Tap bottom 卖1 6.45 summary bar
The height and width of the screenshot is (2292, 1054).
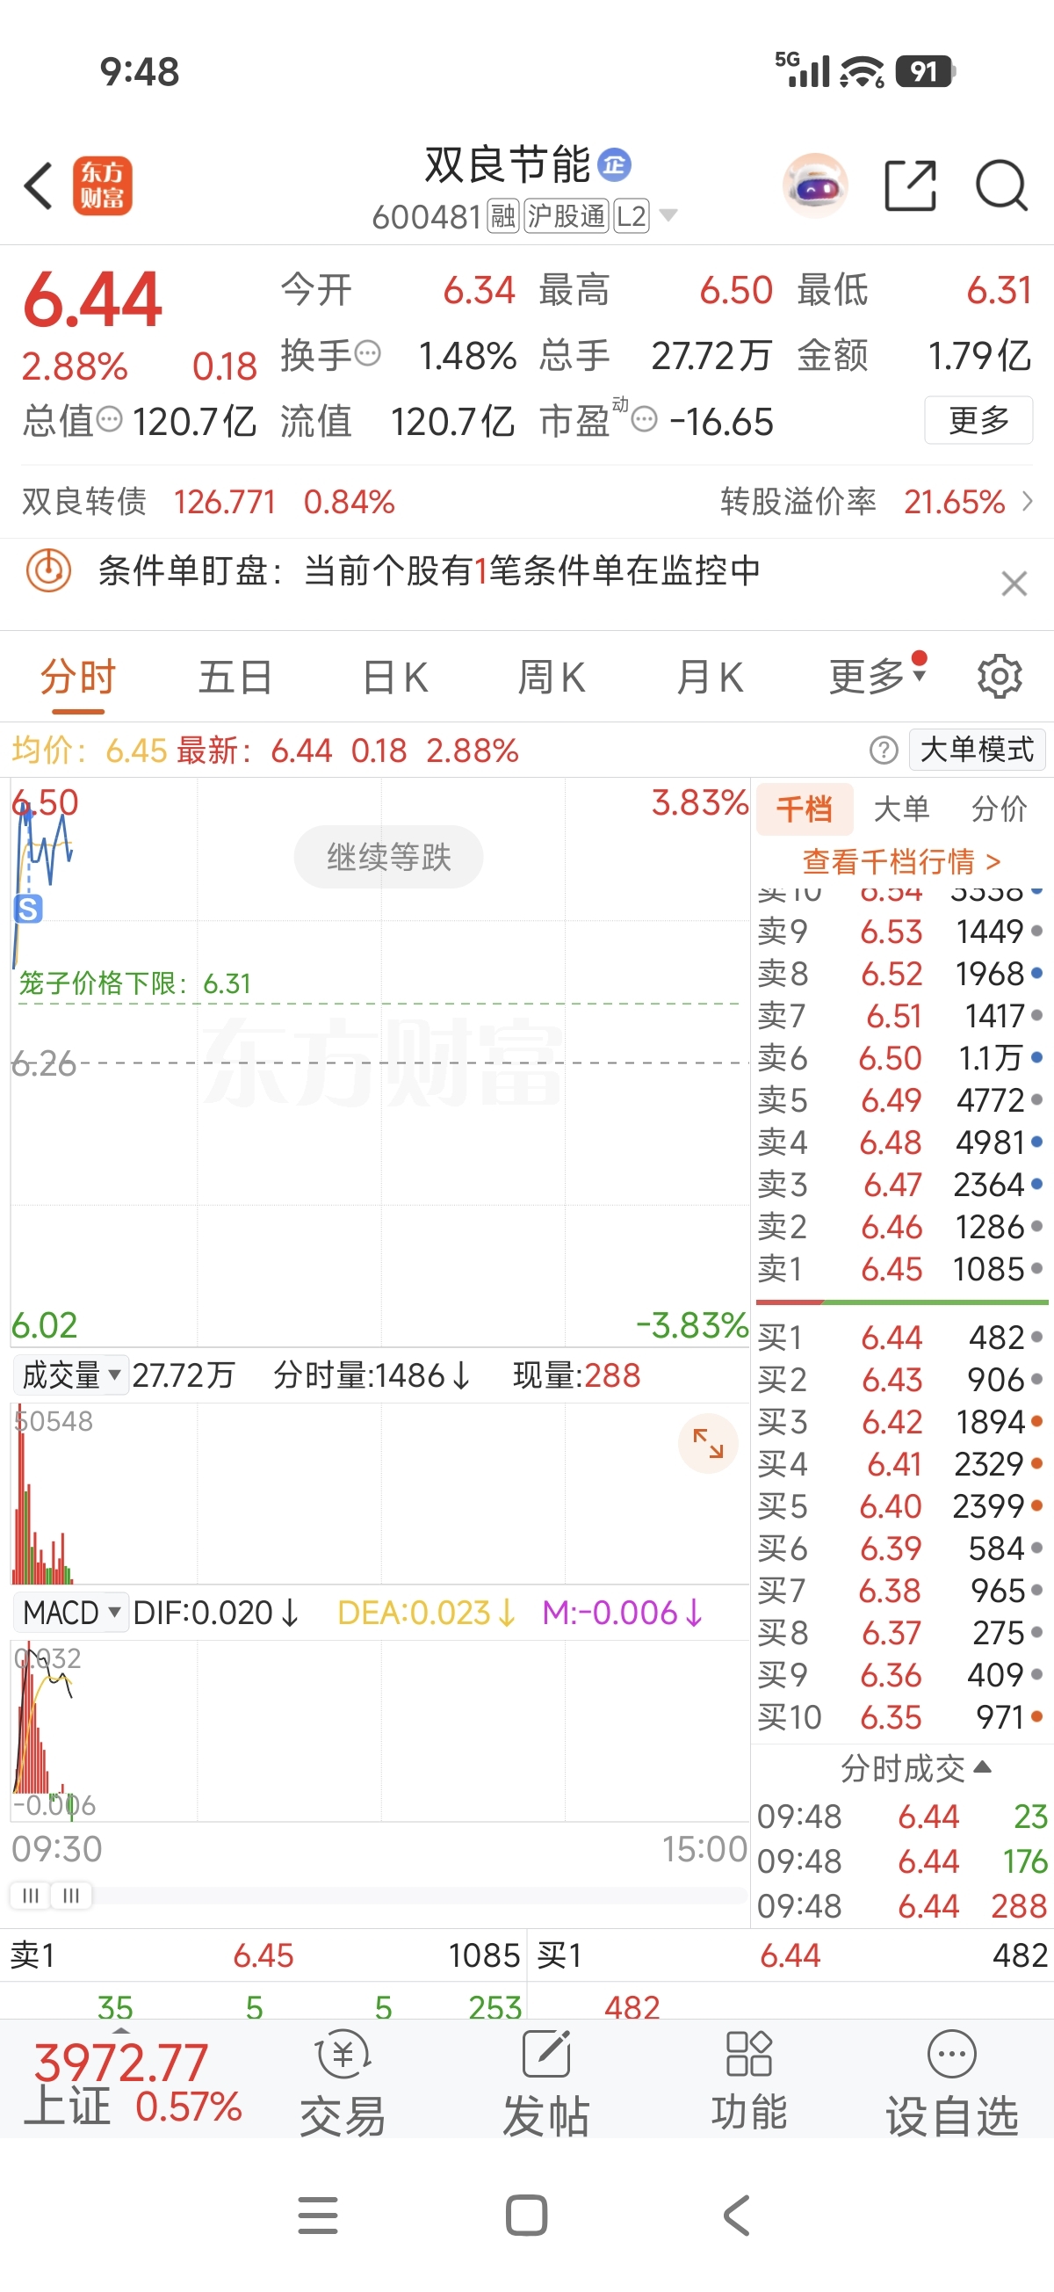[264, 1955]
